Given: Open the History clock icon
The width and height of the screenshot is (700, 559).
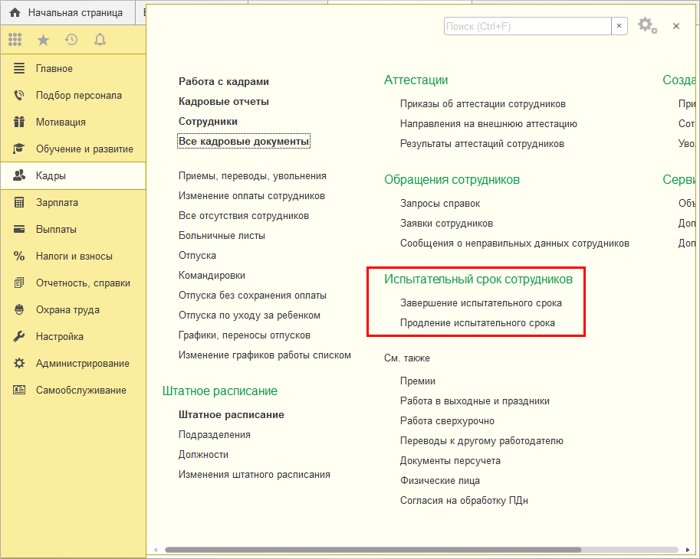Looking at the screenshot, I should [71, 40].
